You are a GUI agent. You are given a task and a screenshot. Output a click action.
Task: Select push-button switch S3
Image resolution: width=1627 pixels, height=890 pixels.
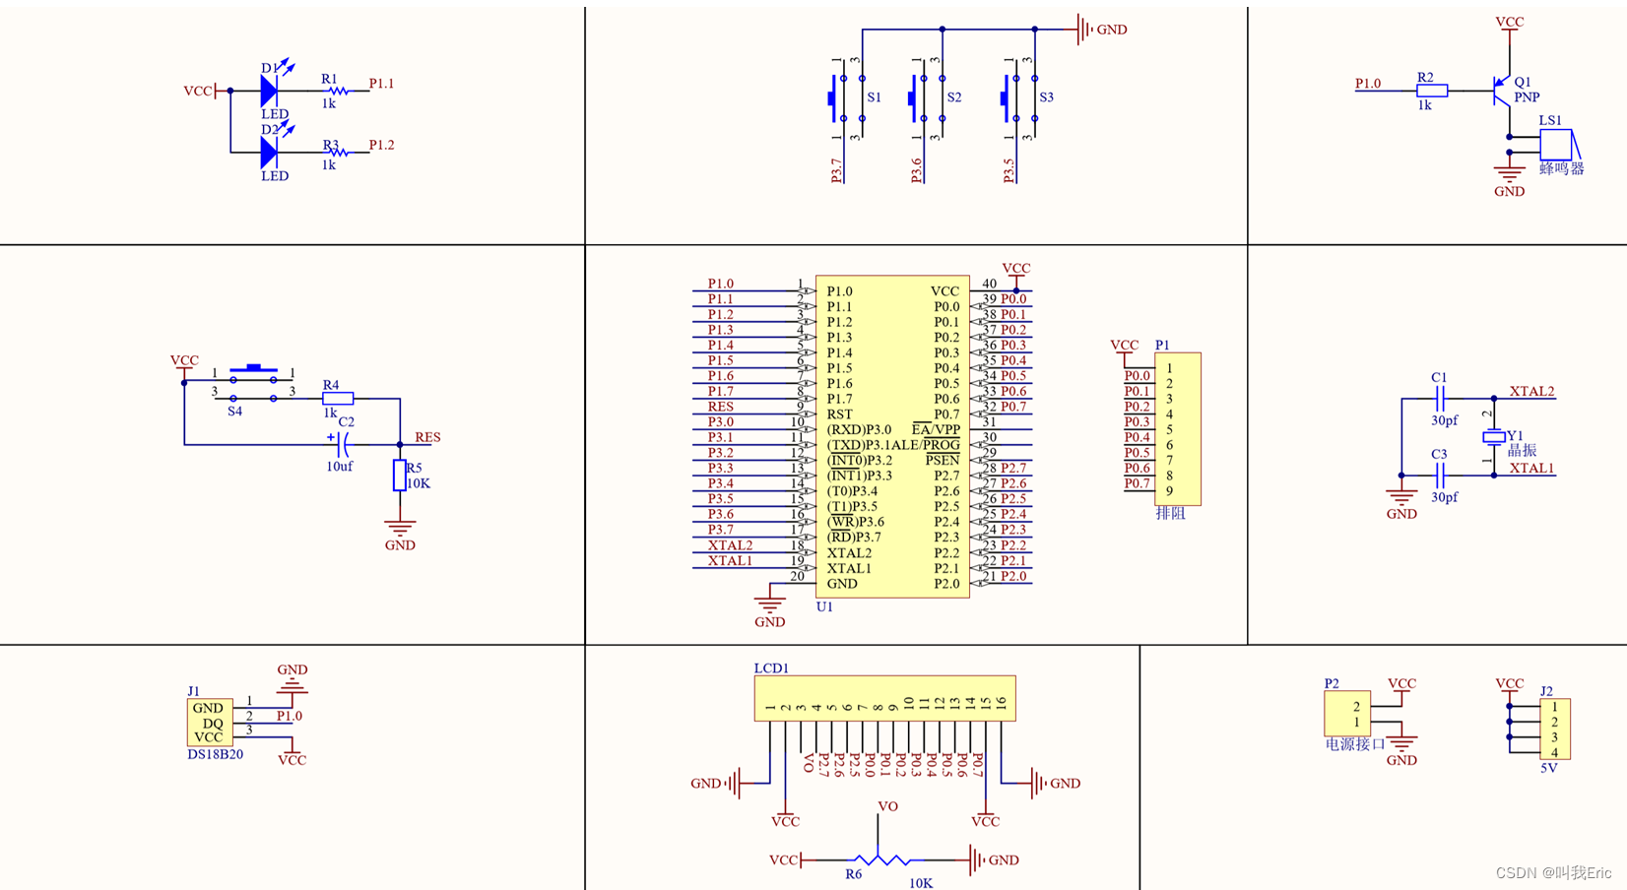pyautogui.click(x=1019, y=98)
